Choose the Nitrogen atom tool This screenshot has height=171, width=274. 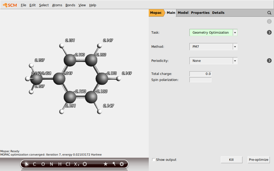click(x=51, y=164)
